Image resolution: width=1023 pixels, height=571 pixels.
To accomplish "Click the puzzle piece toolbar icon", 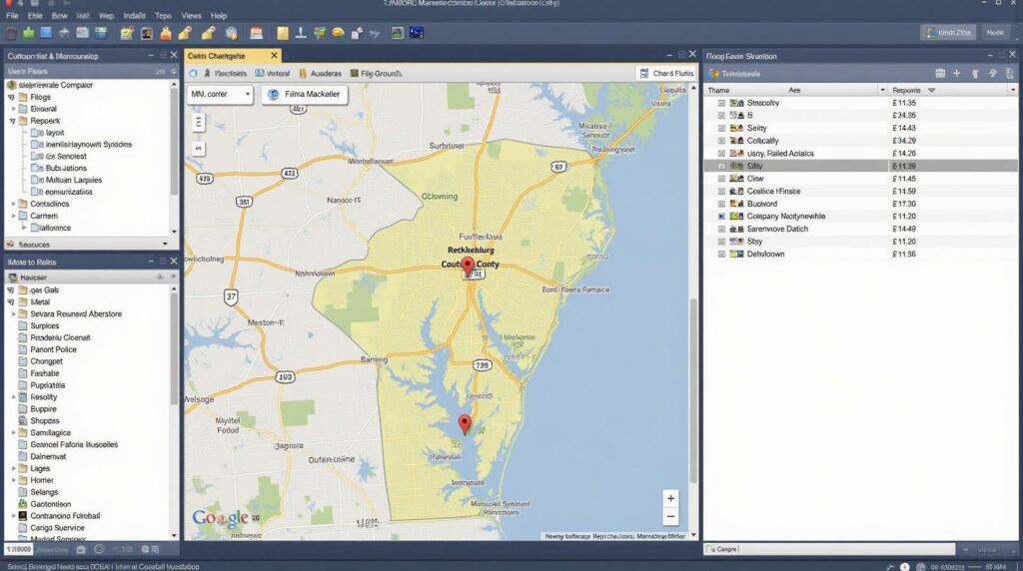I will click(357, 33).
